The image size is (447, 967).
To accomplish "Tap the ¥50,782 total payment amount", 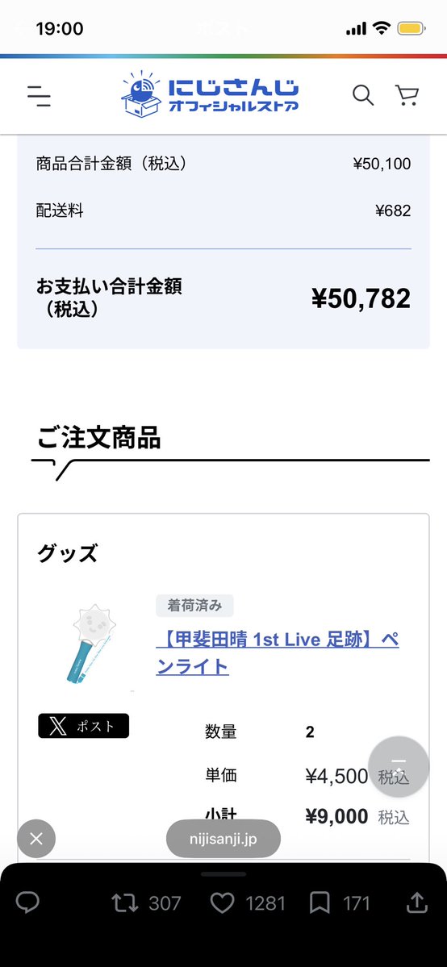I will 361,298.
